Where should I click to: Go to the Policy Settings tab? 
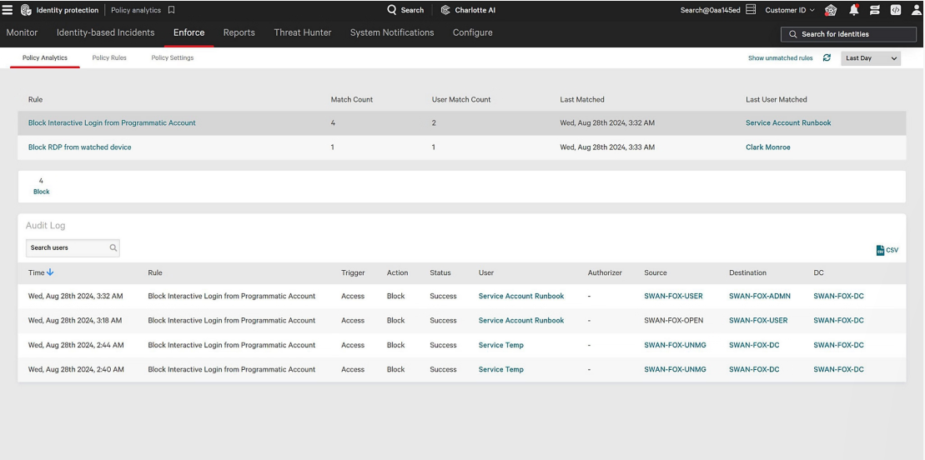click(x=173, y=58)
